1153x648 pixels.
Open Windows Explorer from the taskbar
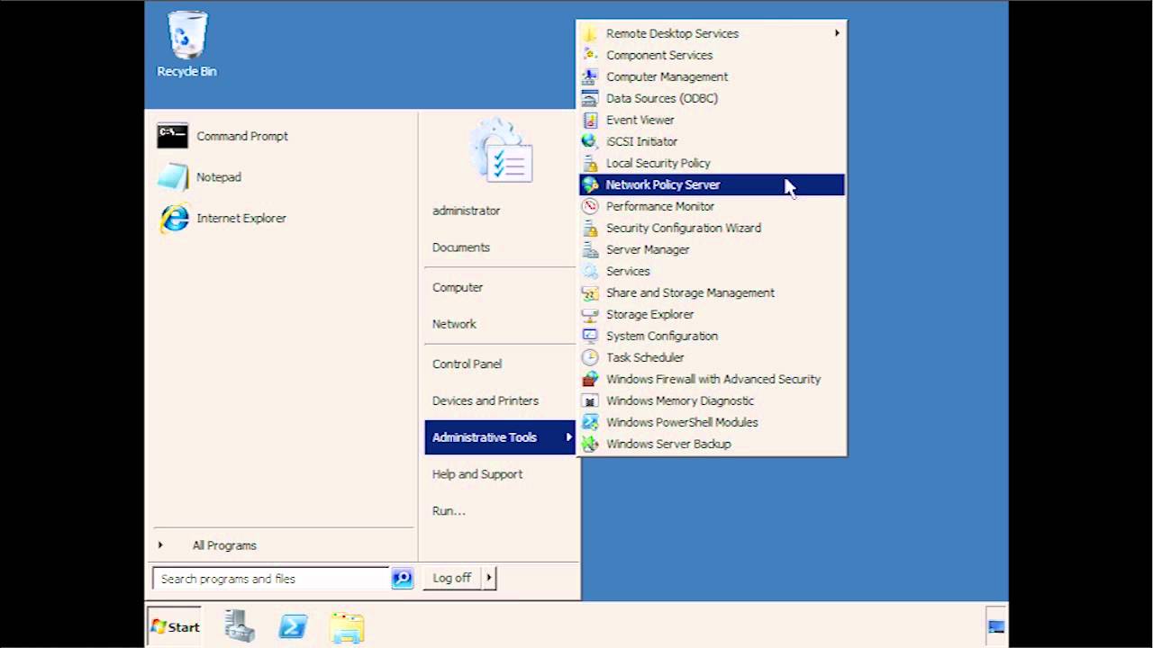347,627
